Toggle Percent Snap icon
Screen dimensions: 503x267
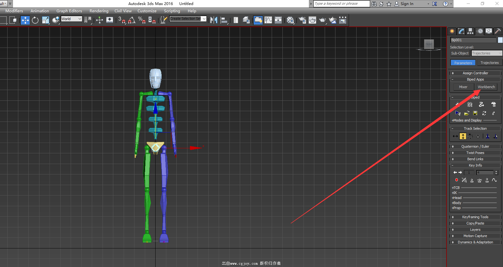(x=142, y=20)
